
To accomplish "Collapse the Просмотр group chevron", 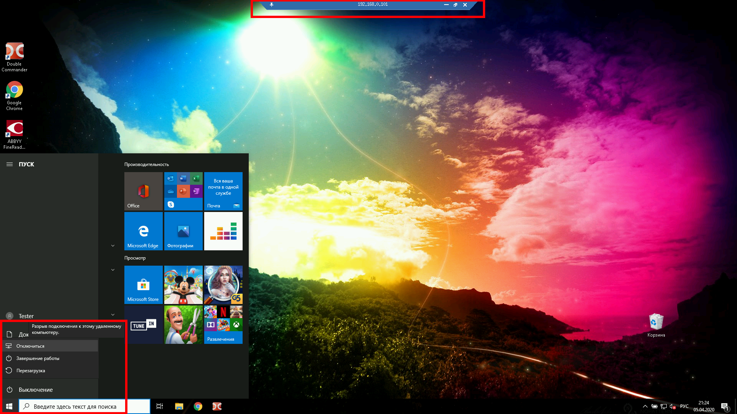I will [113, 270].
